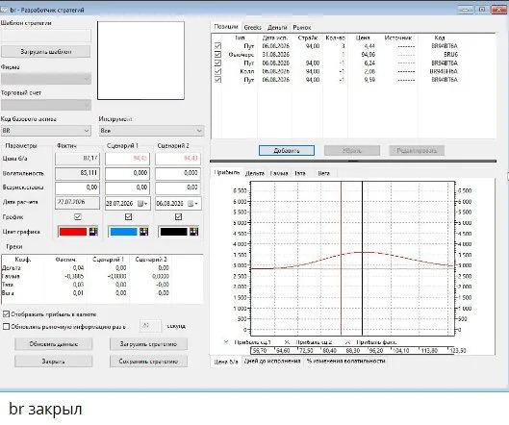Select the red Фактич color swatch
This screenshot has height=425, width=509.
[x=73, y=232]
